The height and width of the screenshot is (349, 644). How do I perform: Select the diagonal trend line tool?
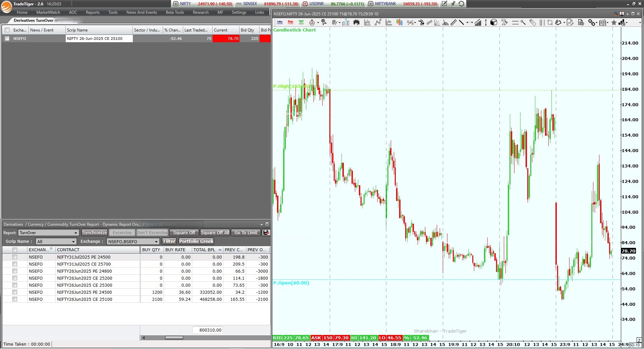(462, 22)
